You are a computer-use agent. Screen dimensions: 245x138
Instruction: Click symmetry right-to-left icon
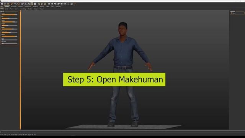pos(39,4)
